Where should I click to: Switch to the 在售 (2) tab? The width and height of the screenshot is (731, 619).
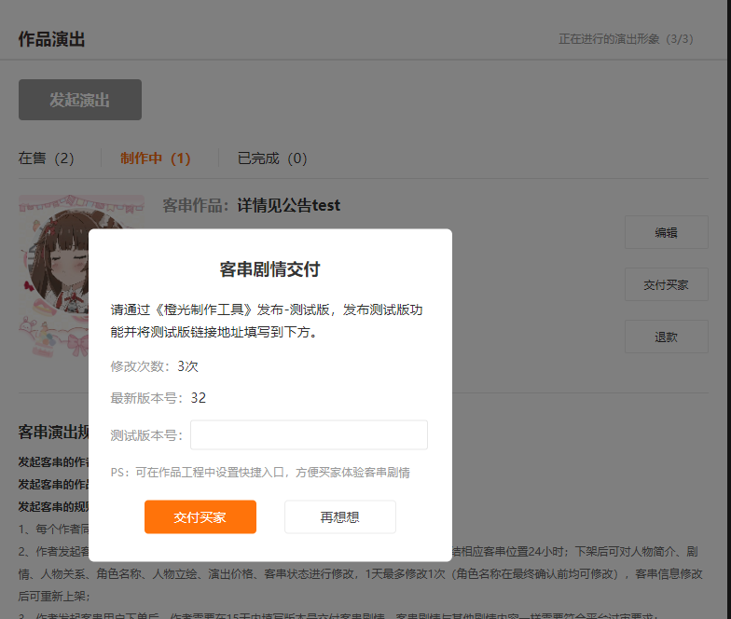(46, 158)
